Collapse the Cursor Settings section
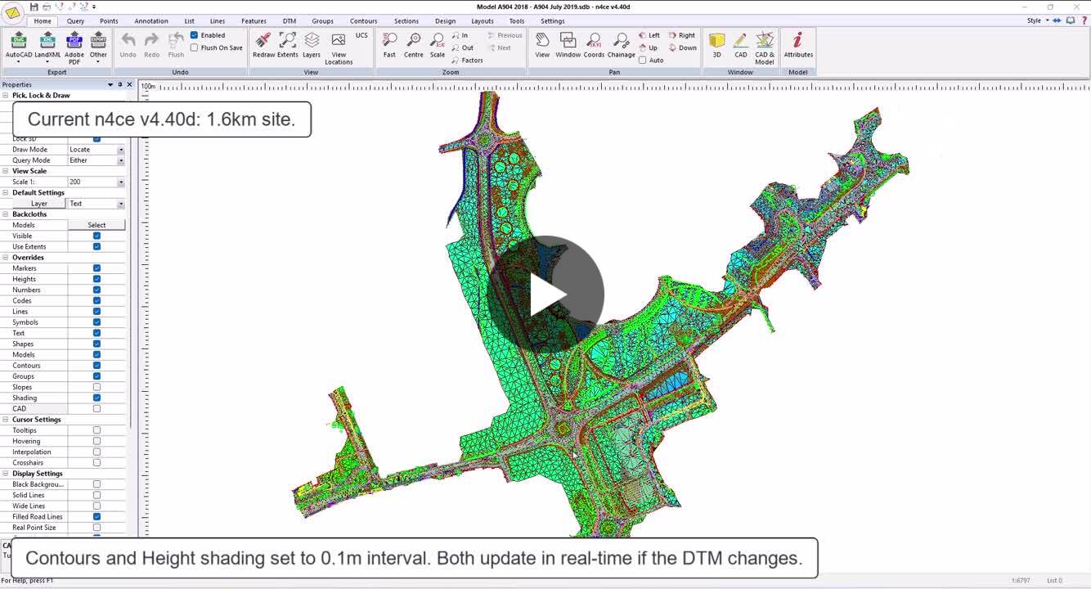This screenshot has height=589, width=1091. (x=5, y=420)
